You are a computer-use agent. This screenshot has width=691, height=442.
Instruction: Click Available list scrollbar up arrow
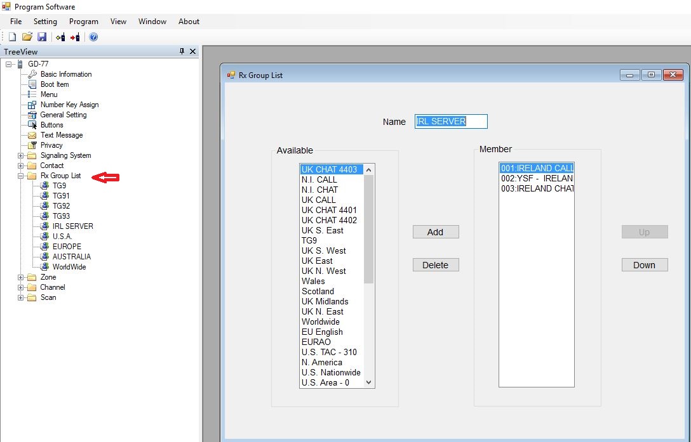(x=369, y=169)
